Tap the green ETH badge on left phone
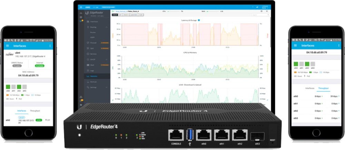Image resolution: width=345 pixels, height=150 pixels. 39,120
